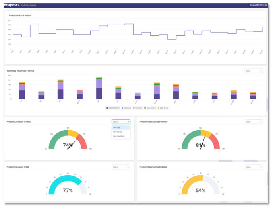
Task: Click the firstpass logo in header
Action: click(12, 6)
